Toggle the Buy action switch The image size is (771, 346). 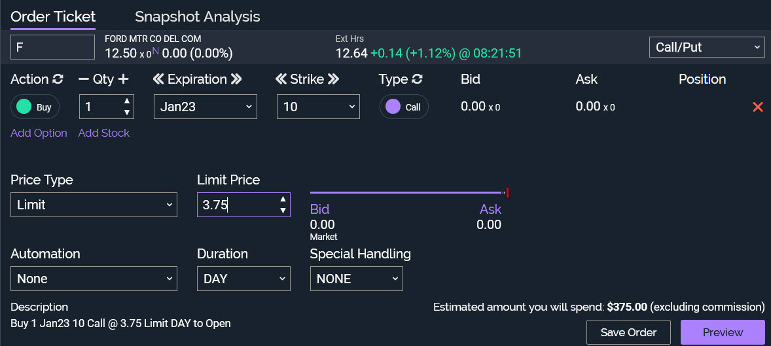[x=35, y=107]
